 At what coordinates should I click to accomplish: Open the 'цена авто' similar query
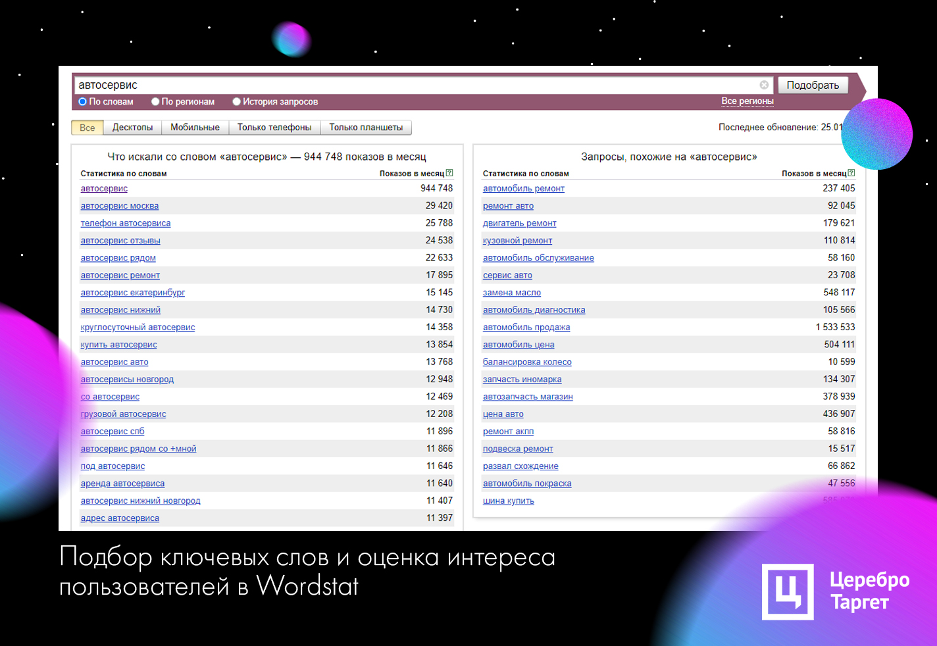503,414
